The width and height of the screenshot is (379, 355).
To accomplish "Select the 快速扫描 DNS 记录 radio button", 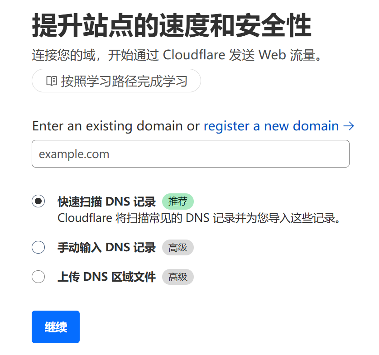I will pos(38,201).
